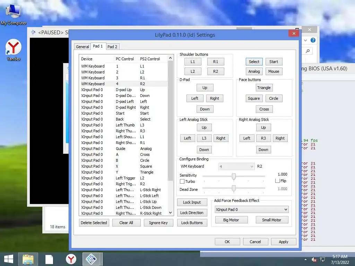Click the Select button
Screen dimensions: 355x266
pos(254,62)
